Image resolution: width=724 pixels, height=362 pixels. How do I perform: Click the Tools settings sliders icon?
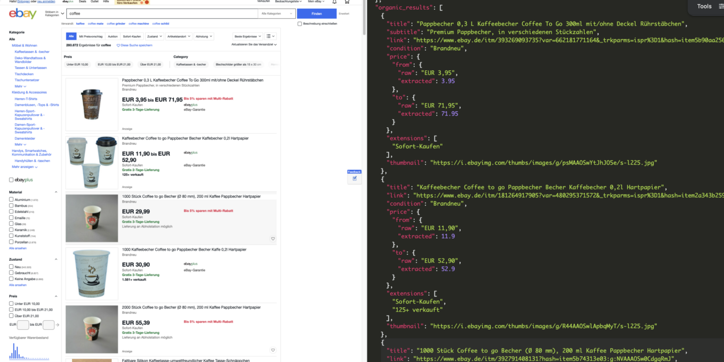[720, 6]
